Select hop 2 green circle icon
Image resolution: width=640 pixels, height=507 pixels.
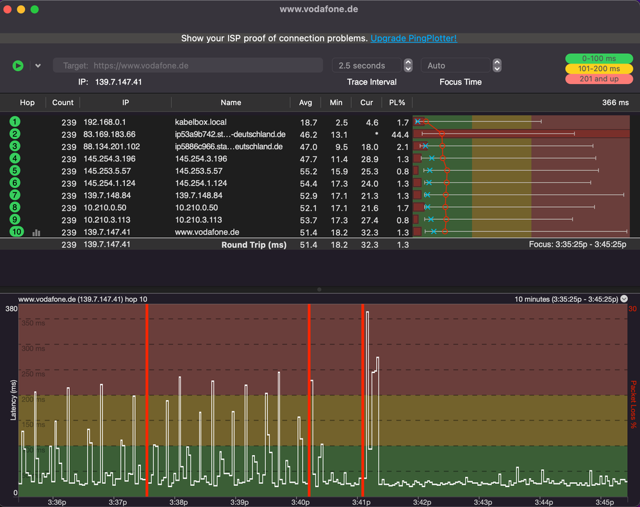coord(15,134)
